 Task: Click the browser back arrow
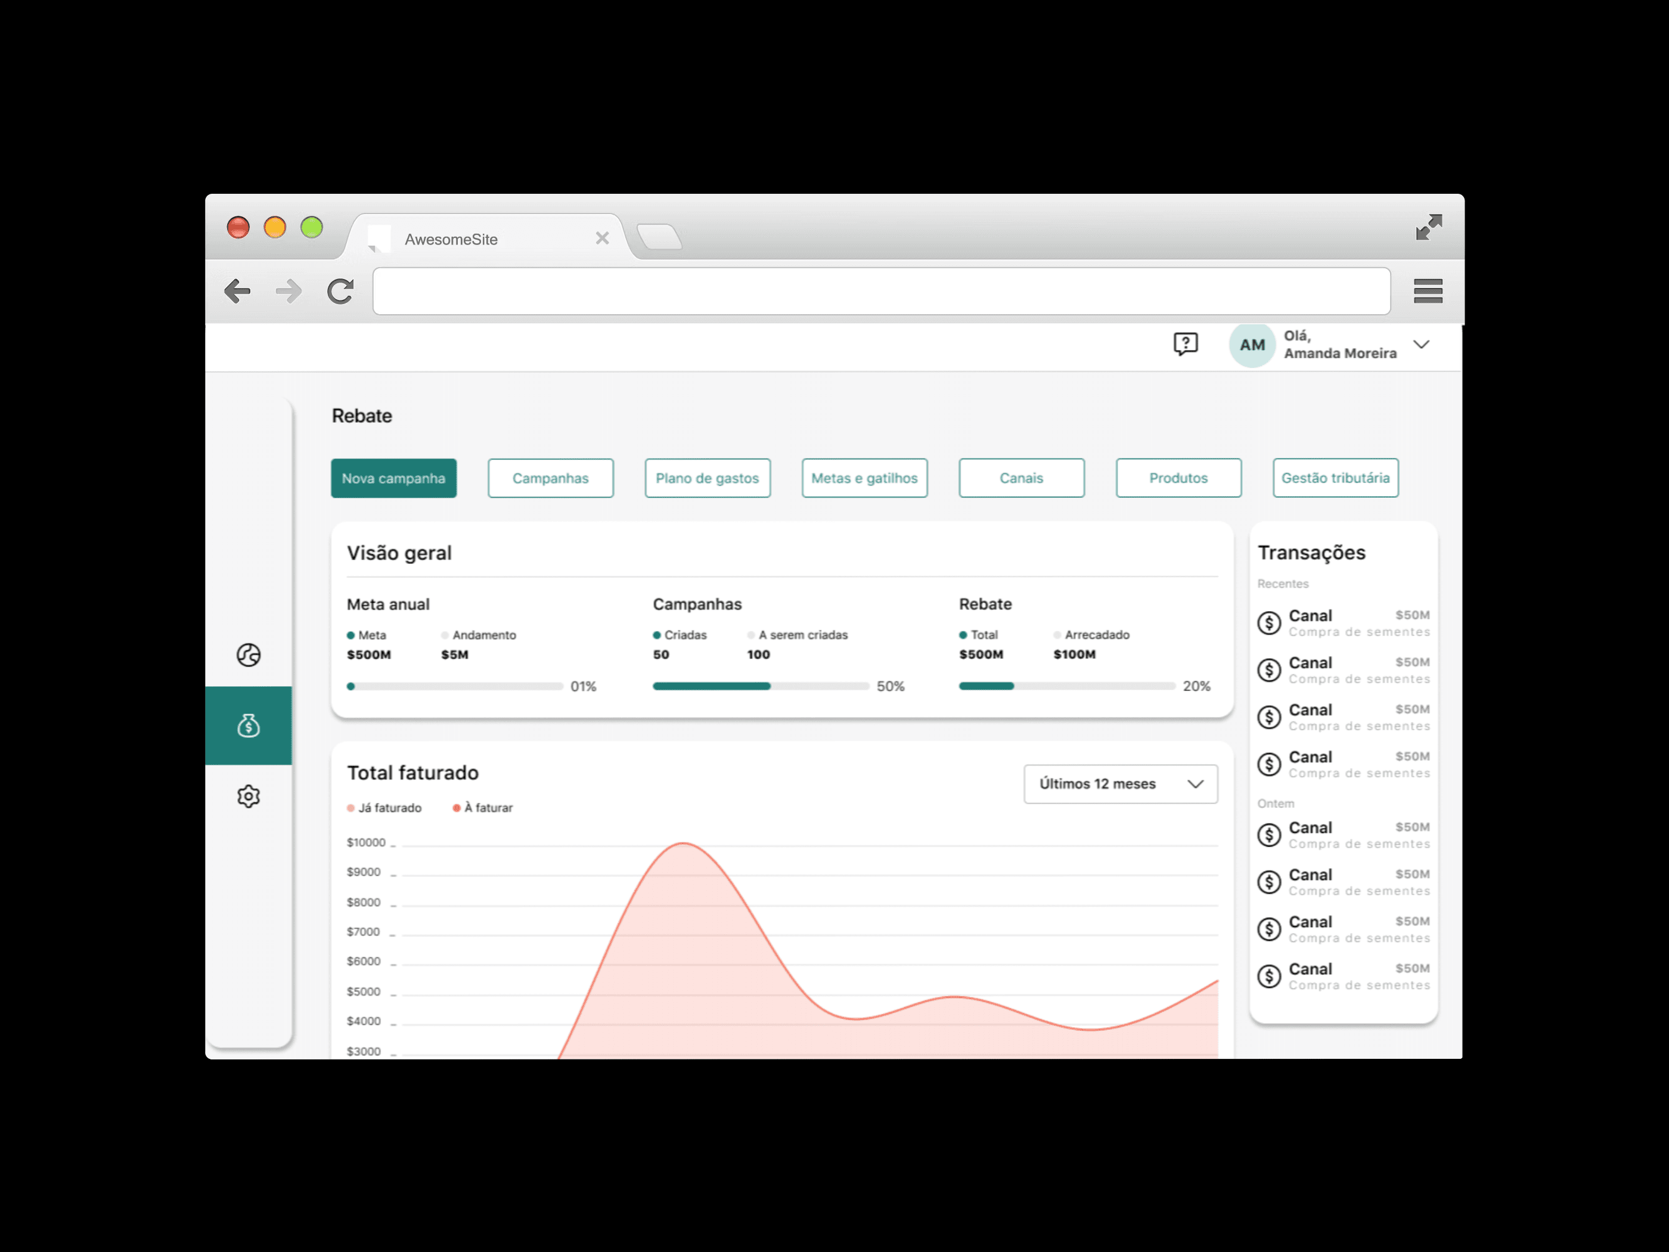[238, 292]
